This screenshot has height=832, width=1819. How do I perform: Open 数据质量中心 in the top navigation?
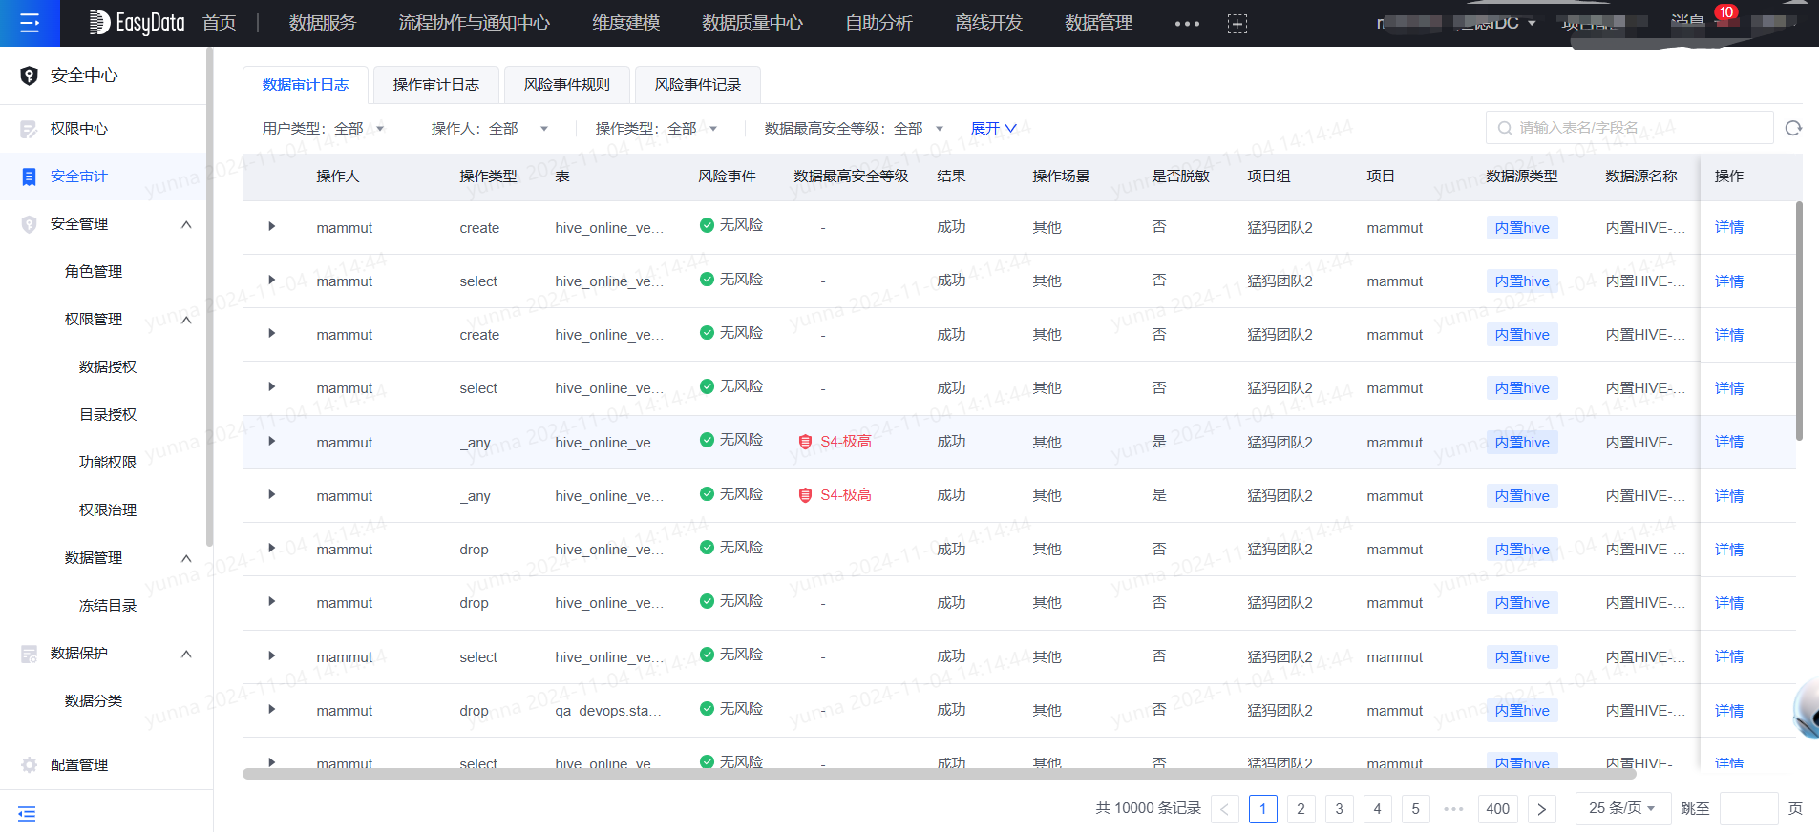click(752, 23)
